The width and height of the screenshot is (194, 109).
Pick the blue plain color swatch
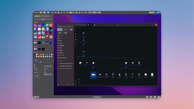point(48,54)
